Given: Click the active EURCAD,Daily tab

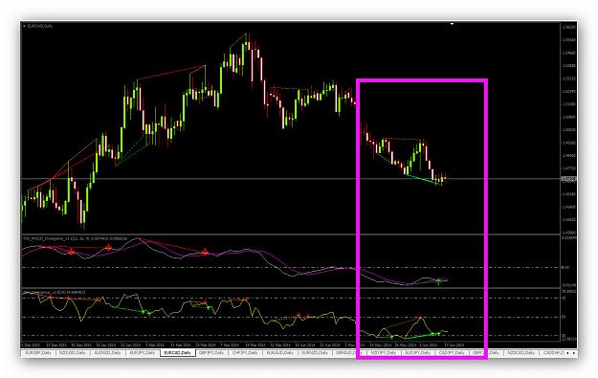Looking at the screenshot, I should point(177,353).
